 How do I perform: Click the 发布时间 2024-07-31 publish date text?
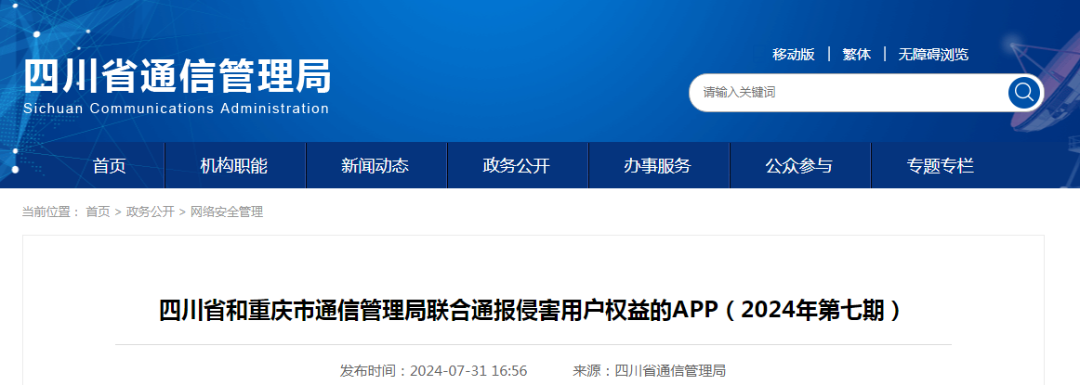[x=433, y=371]
